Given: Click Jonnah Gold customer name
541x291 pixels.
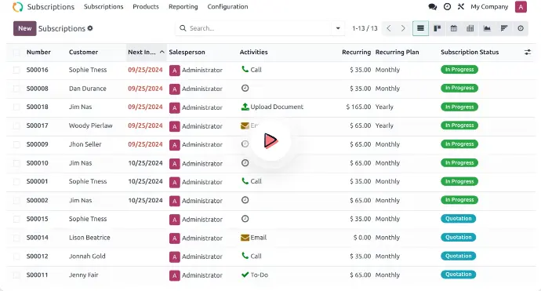Looking at the screenshot, I should point(87,256).
